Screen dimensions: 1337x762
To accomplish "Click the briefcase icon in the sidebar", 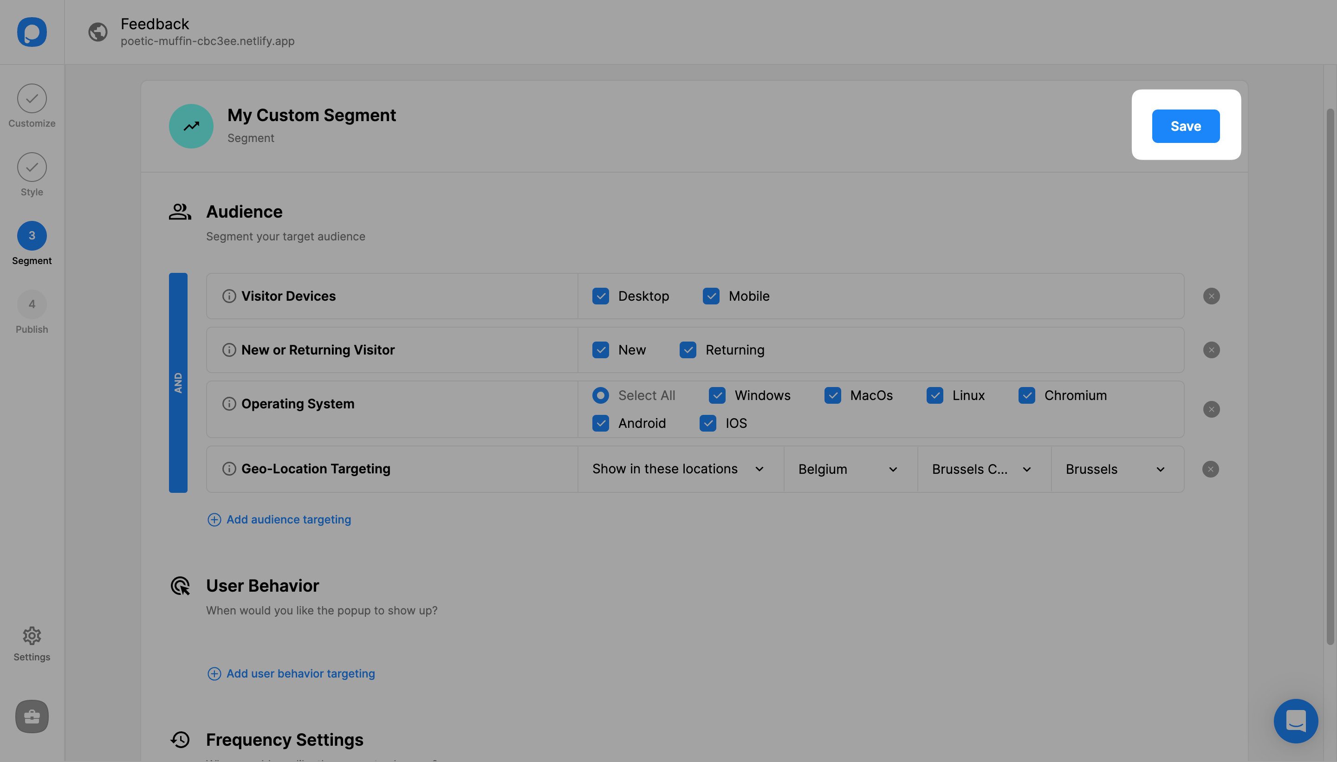I will coord(32,717).
